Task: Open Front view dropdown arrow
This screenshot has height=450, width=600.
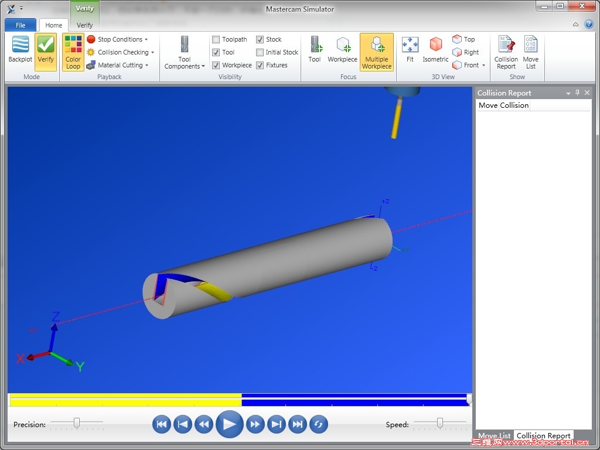Action: coord(483,66)
